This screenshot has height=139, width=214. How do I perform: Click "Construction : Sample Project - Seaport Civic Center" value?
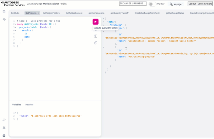162,41
